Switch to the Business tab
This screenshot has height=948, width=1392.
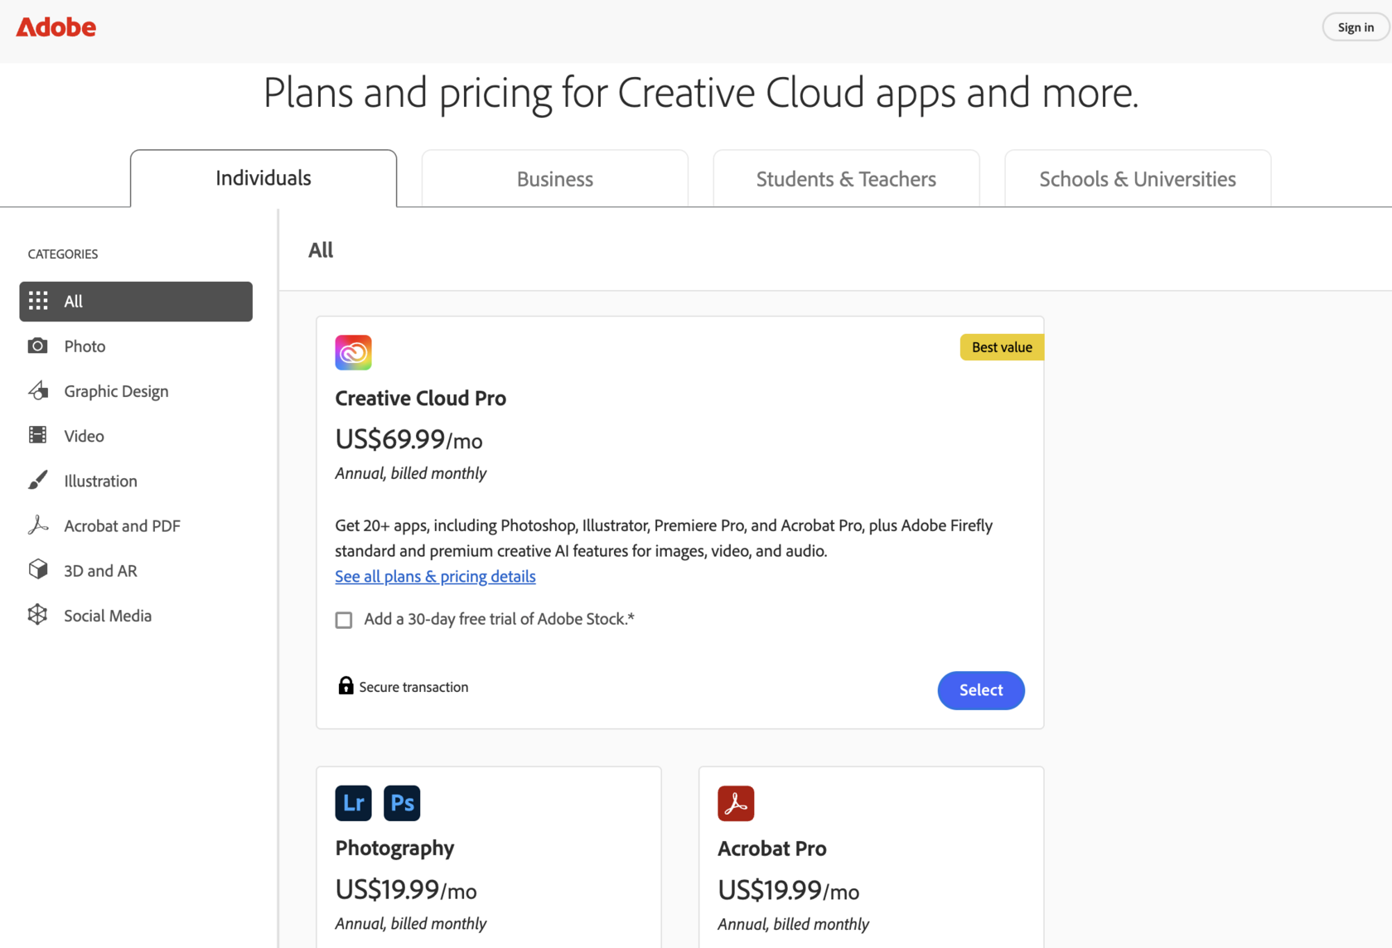(554, 179)
